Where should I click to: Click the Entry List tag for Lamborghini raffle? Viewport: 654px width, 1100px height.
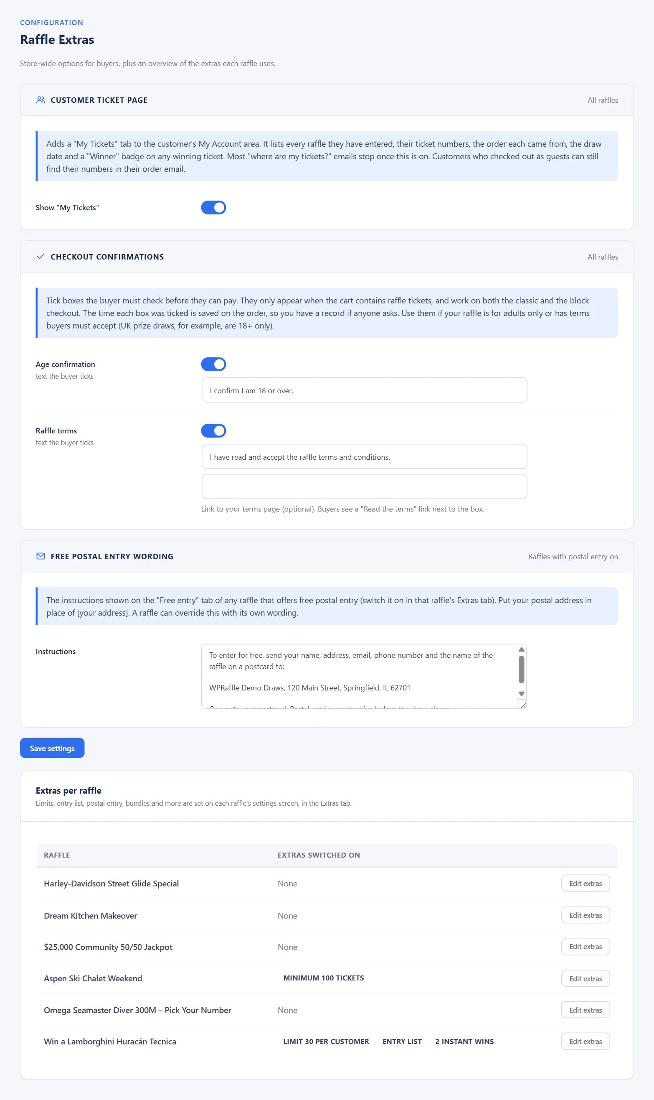click(402, 1041)
